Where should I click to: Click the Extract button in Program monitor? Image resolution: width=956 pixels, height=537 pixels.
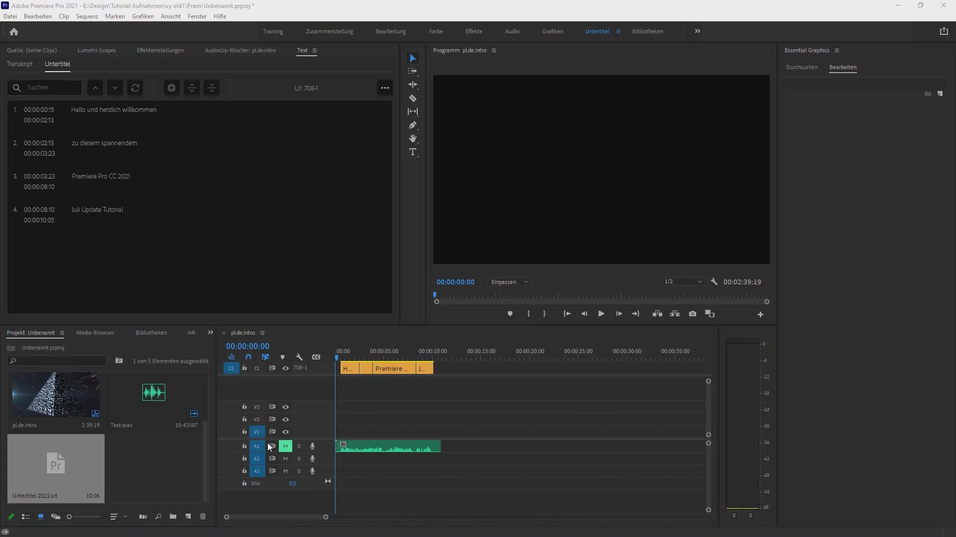click(x=675, y=314)
